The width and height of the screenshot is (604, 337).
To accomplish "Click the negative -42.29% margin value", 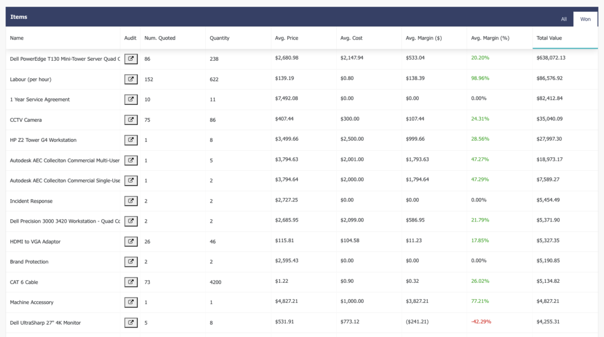I will pyautogui.click(x=481, y=321).
